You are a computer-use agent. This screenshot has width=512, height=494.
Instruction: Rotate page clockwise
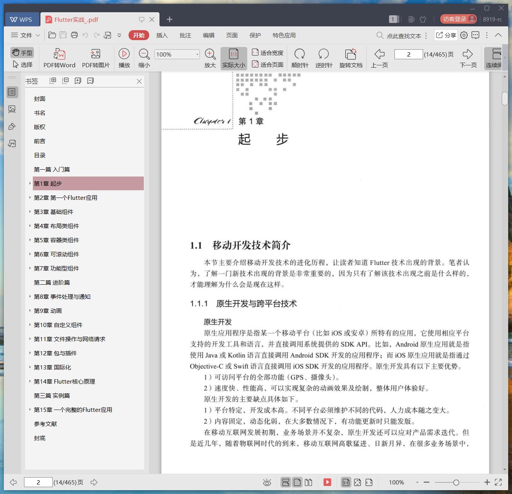(x=299, y=58)
